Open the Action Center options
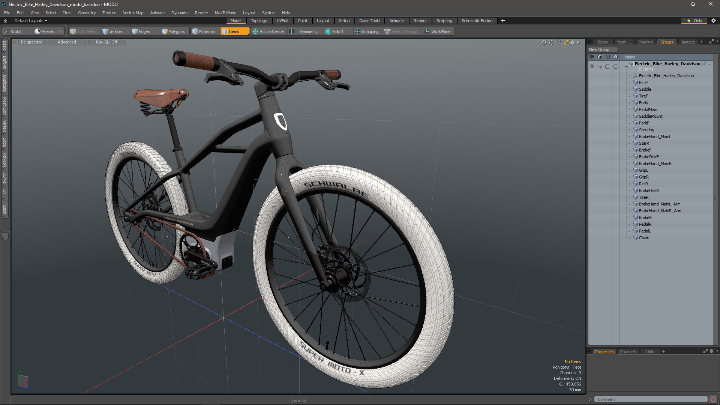Viewport: 720px width, 405px height. pos(268,31)
